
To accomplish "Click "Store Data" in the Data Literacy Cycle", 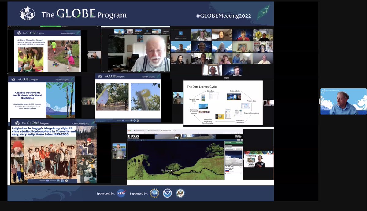I will tap(211, 91).
